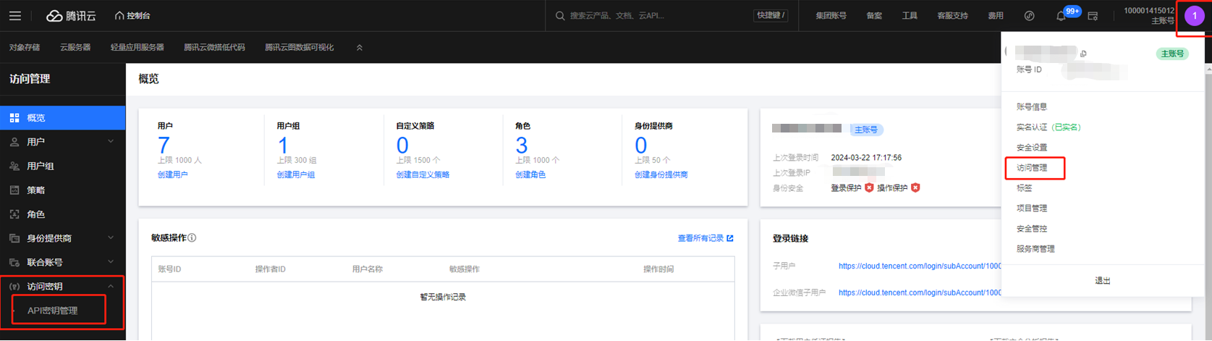
Task: Click the notification bell icon
Action: (x=1061, y=16)
